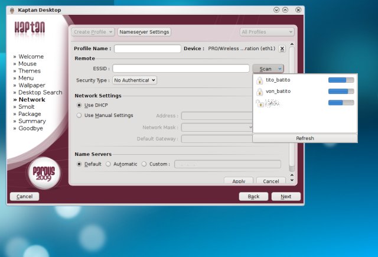Open the Scan dropdown button
This screenshot has height=257, width=378.
(x=268, y=69)
